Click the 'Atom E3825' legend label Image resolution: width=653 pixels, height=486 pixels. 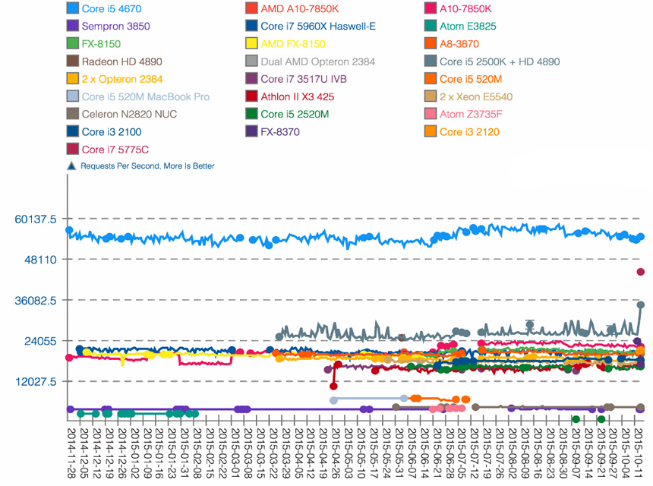click(468, 27)
